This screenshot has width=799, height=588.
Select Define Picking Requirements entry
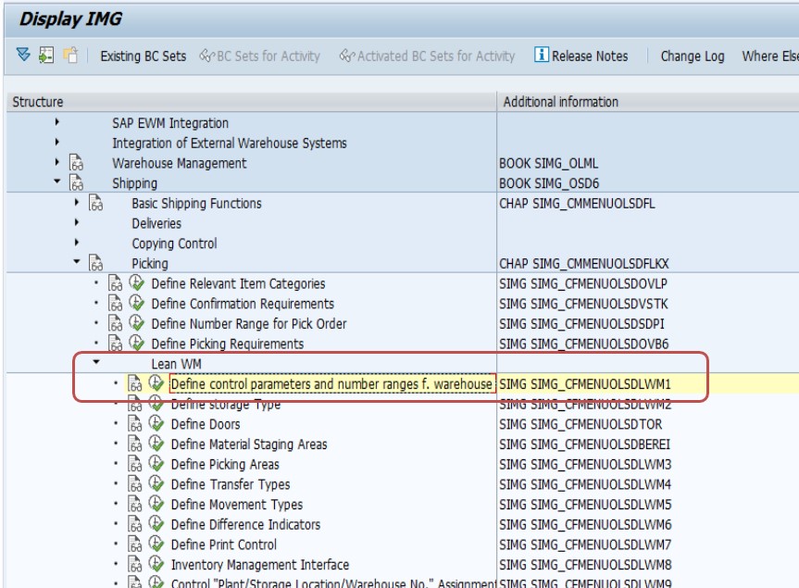[227, 344]
